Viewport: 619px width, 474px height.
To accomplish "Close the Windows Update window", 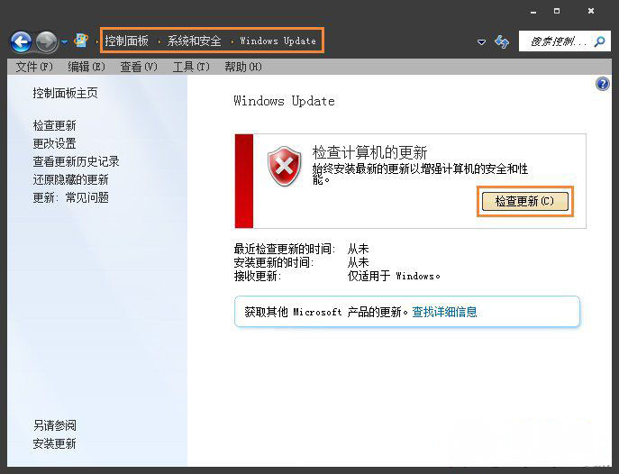I will [591, 11].
